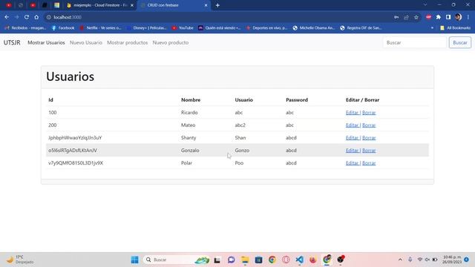The height and width of the screenshot is (267, 475).
Task: Open Chrome three-dot menu
Action: pyautogui.click(x=468, y=17)
